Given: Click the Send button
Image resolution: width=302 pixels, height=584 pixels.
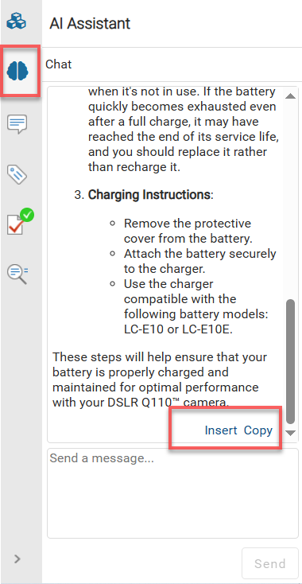Looking at the screenshot, I should [x=269, y=563].
